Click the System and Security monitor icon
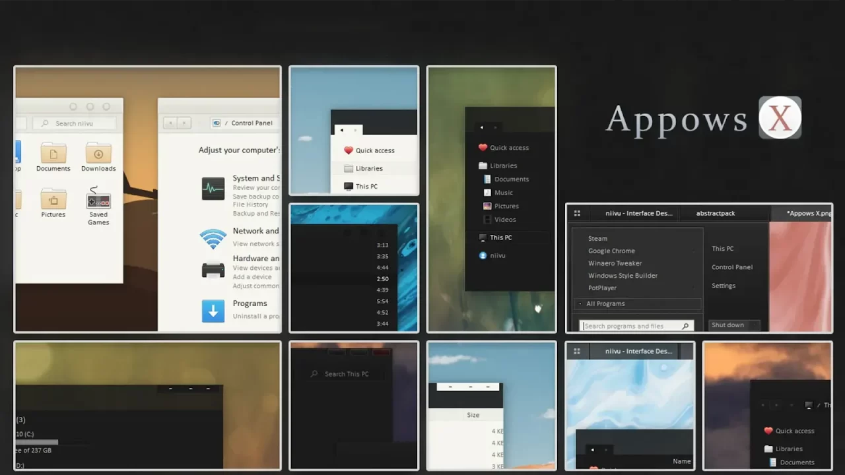This screenshot has height=475, width=845. point(213,189)
